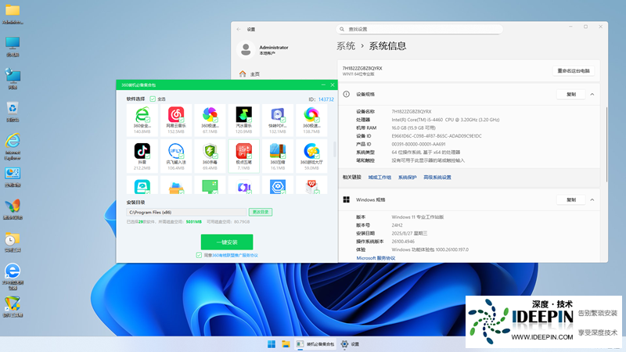This screenshot has height=352, width=626.
Task: Collapse the Windows 规格 section chevron
Action: click(x=592, y=199)
